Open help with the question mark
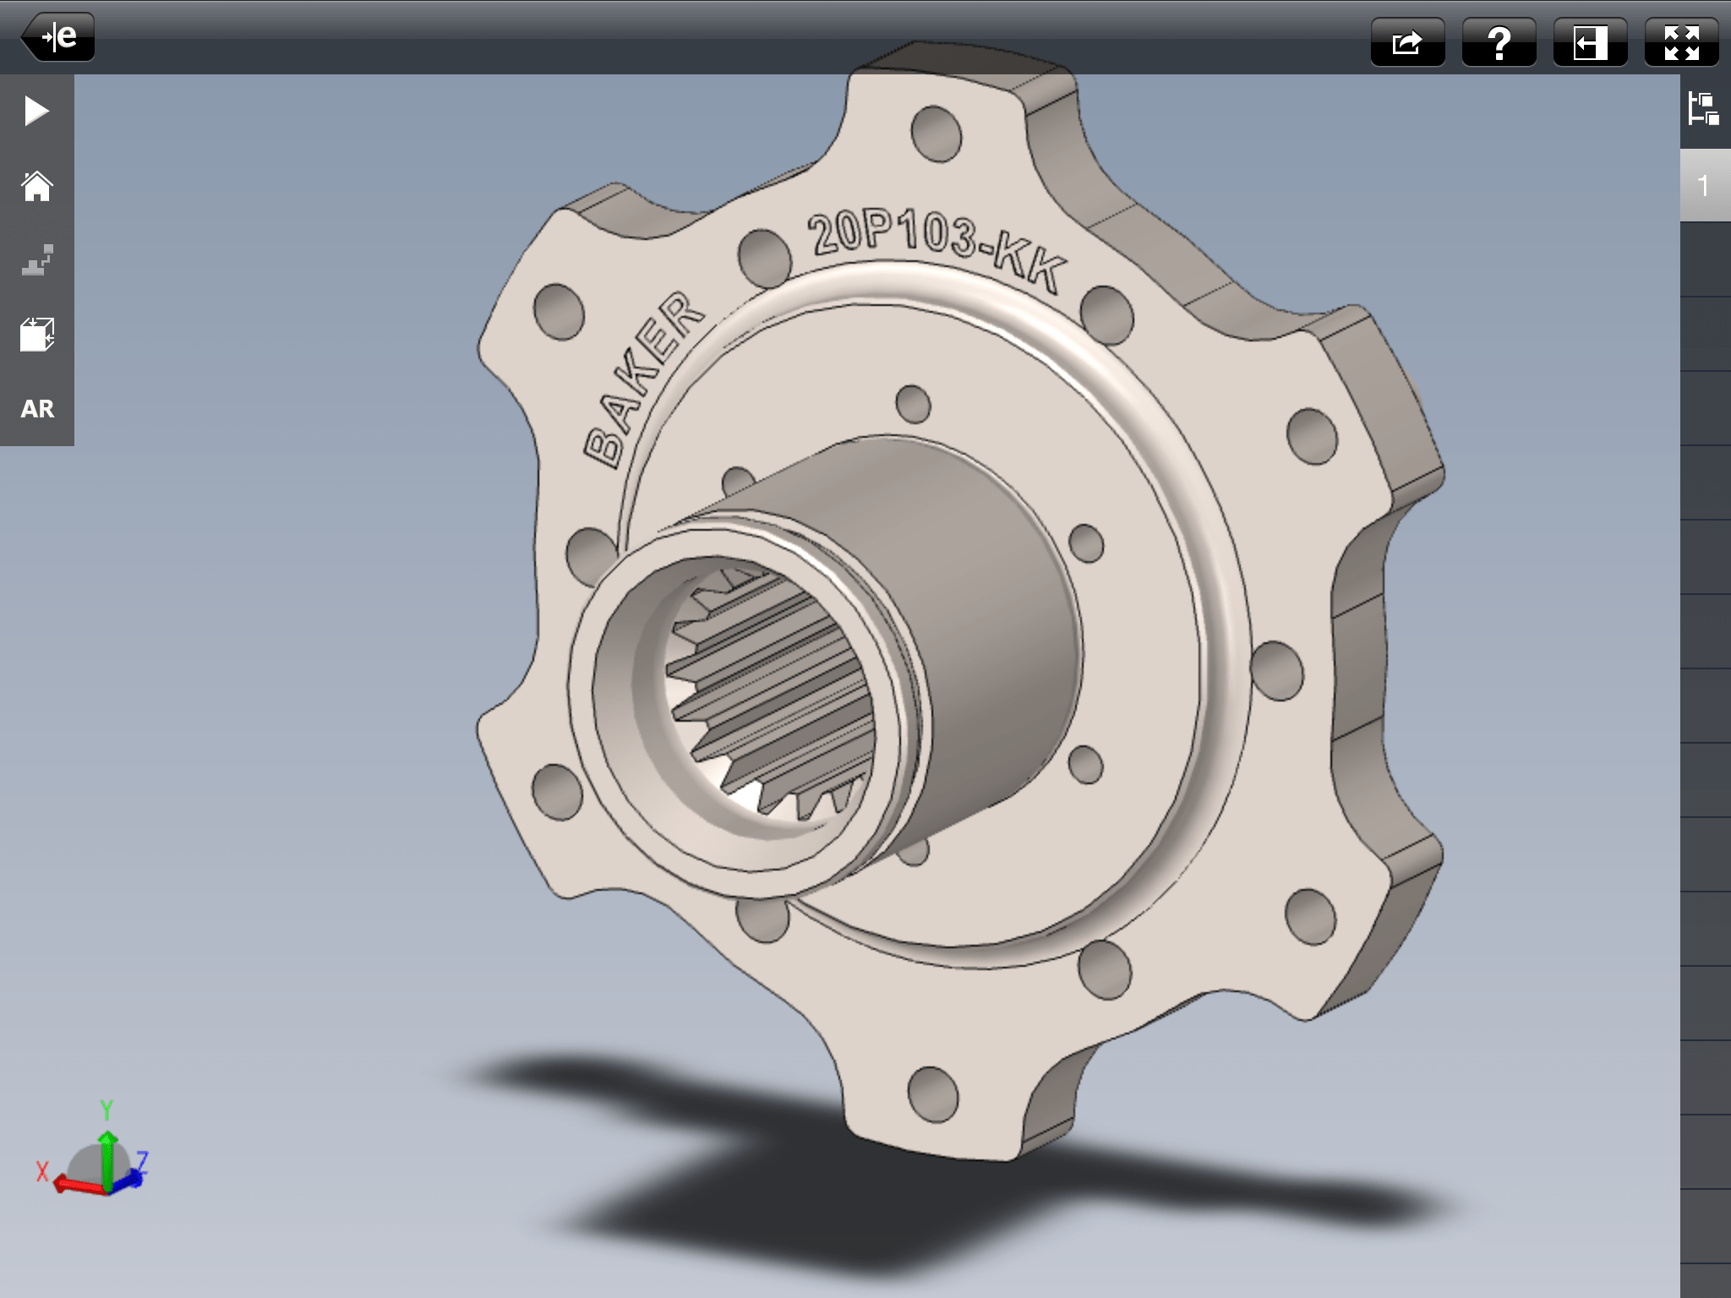The height and width of the screenshot is (1298, 1731). 1499,42
